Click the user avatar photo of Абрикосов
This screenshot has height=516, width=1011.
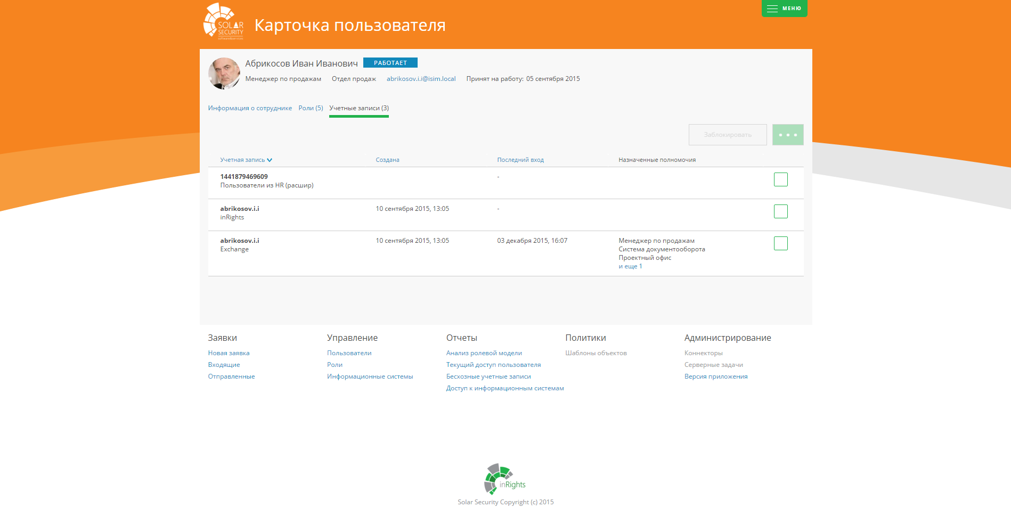224,73
